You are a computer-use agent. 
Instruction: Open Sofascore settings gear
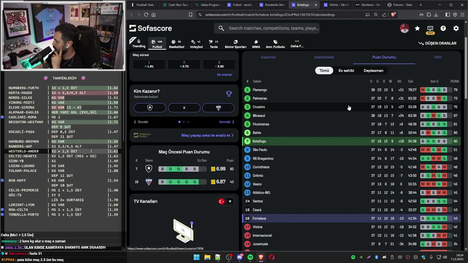[456, 28]
